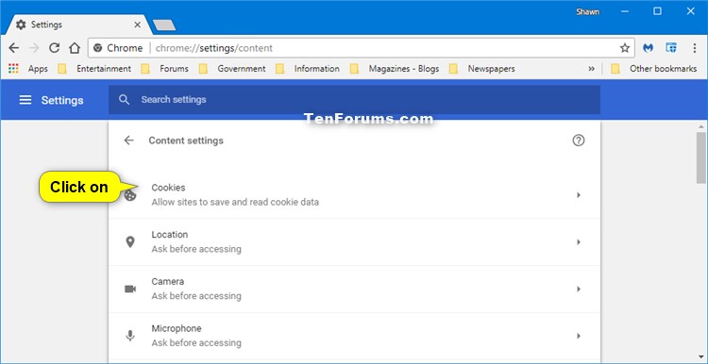The height and width of the screenshot is (364, 708).
Task: Expand Location with its right arrow
Action: (x=579, y=241)
